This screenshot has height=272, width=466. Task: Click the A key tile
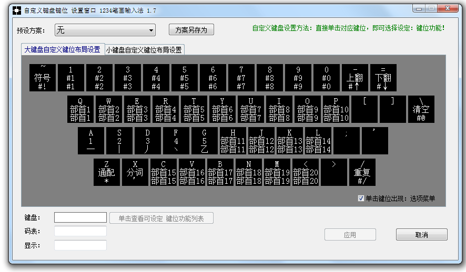91,141
